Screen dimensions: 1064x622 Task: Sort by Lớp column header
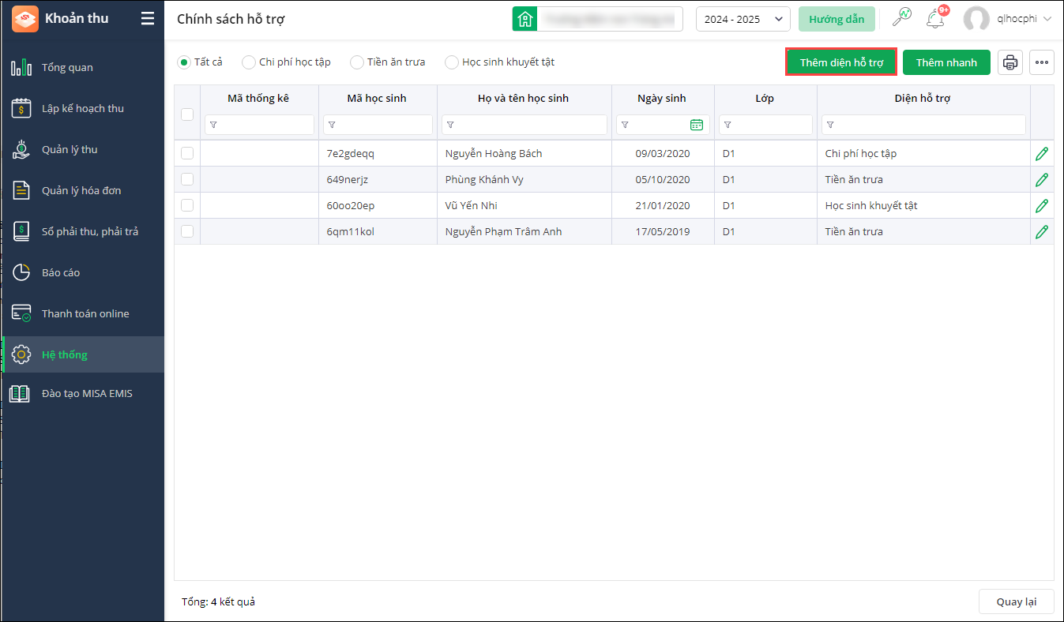(765, 99)
